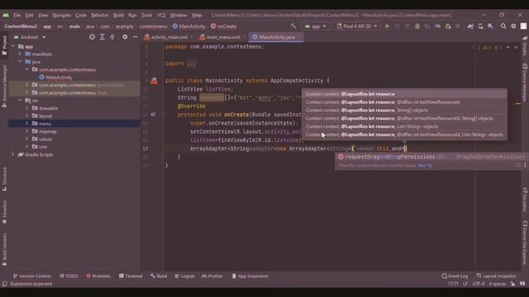This screenshot has height=297, width=529.
Task: Open App Inspection tool window
Action: pos(250,276)
